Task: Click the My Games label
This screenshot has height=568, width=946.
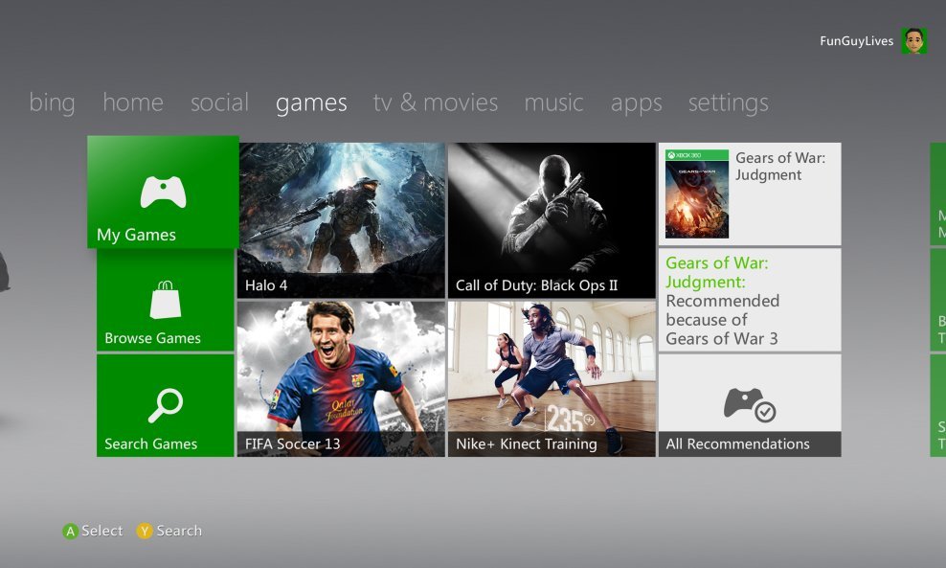Action: click(136, 235)
